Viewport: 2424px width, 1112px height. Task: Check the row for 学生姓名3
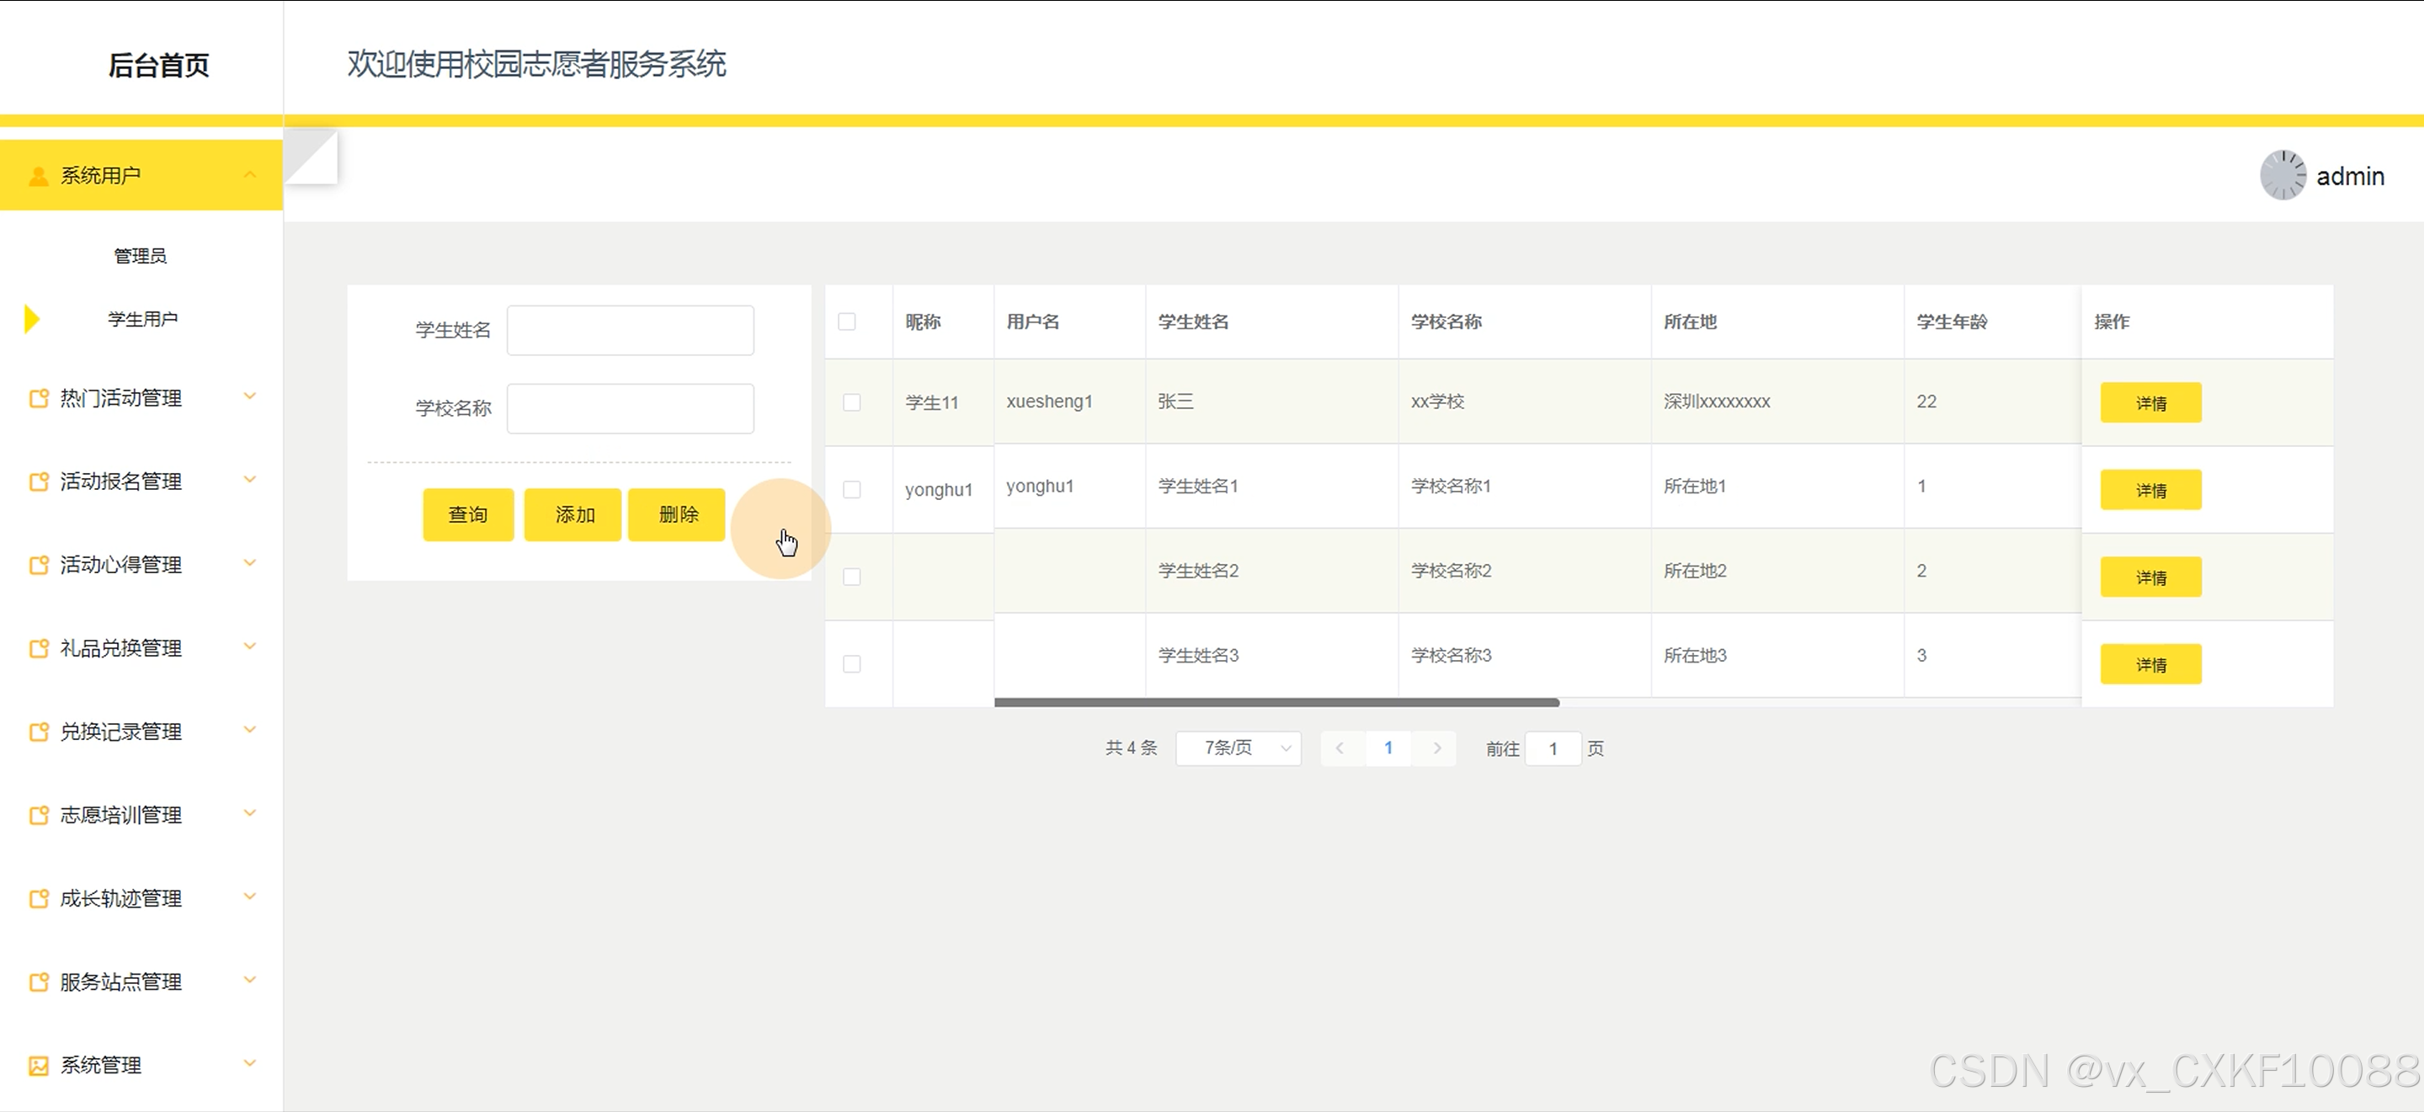point(851,664)
